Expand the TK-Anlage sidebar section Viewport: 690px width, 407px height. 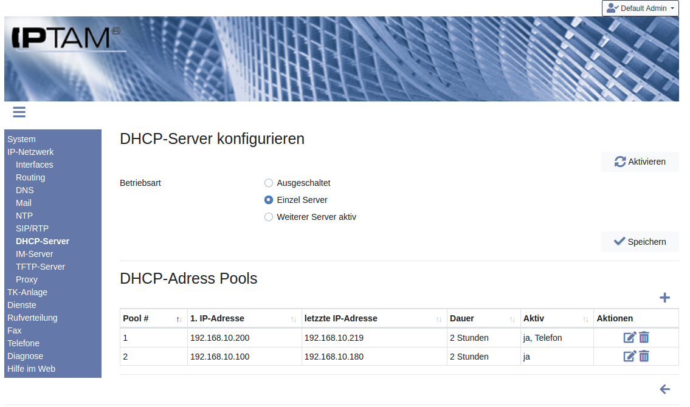pyautogui.click(x=27, y=292)
